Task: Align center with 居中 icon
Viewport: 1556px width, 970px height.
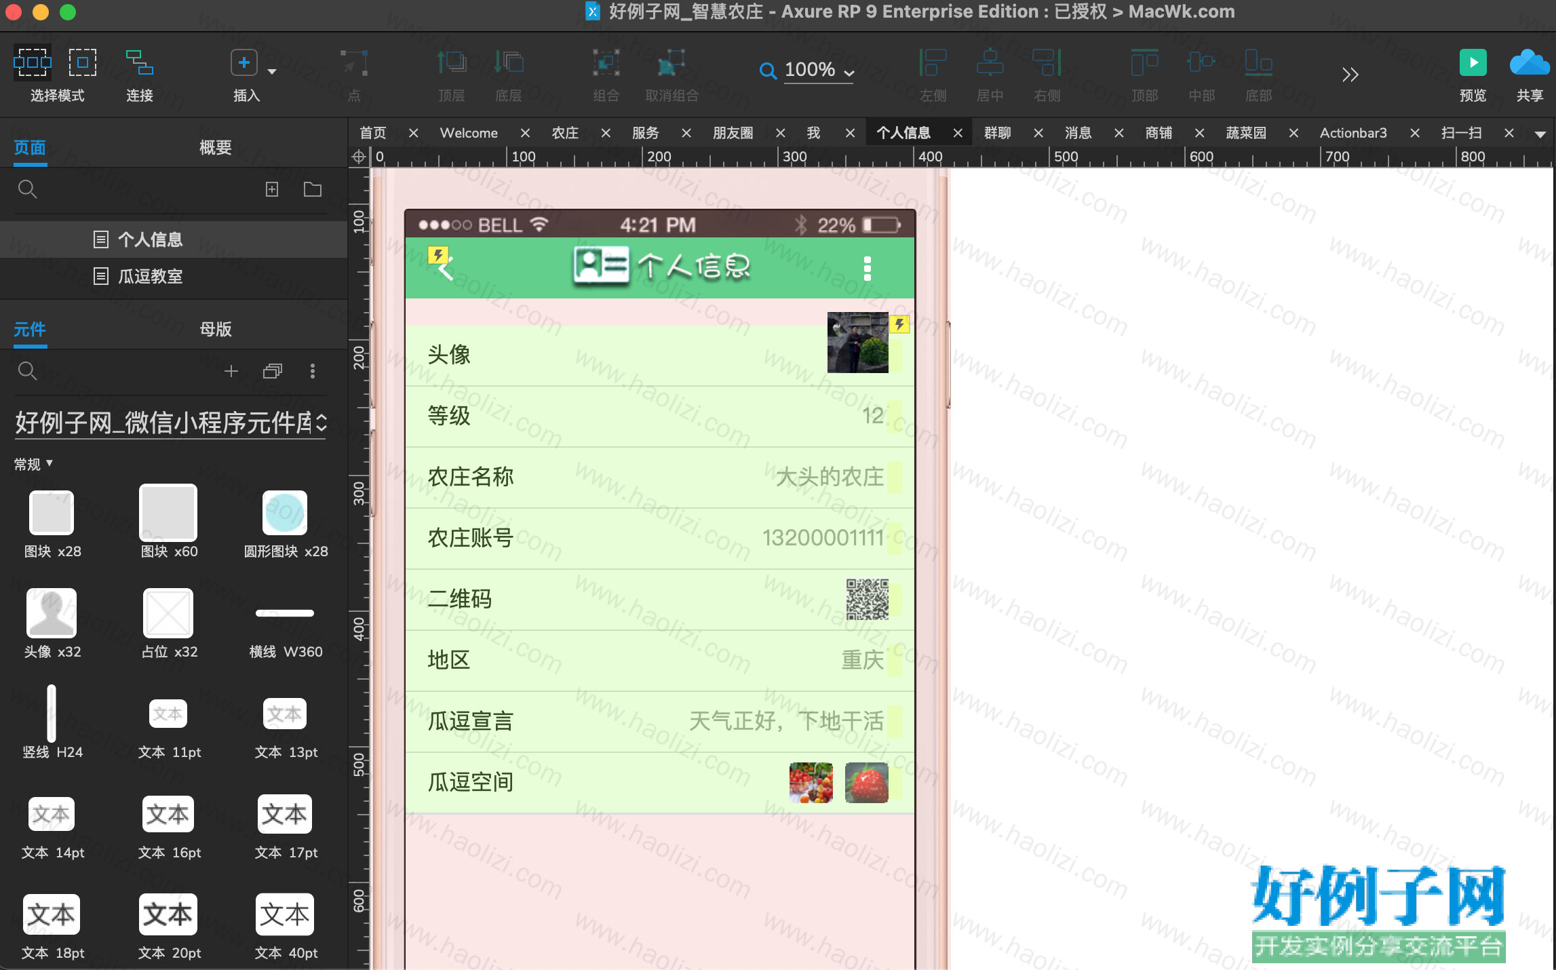Action: point(990,62)
